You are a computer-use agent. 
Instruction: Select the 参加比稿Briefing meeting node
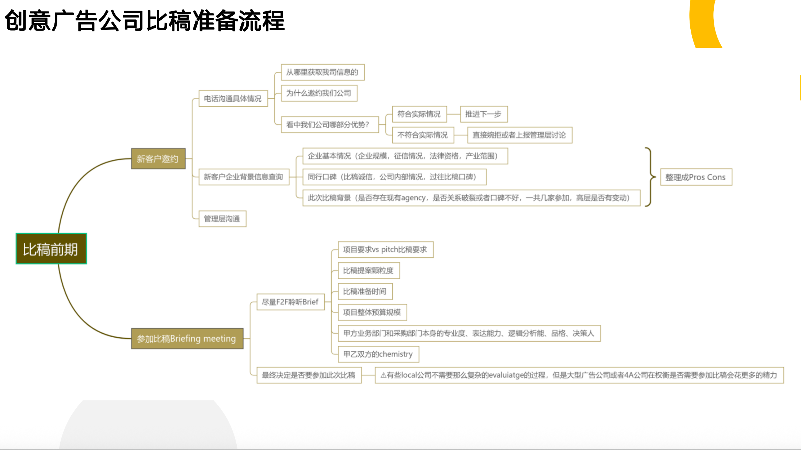click(x=187, y=339)
